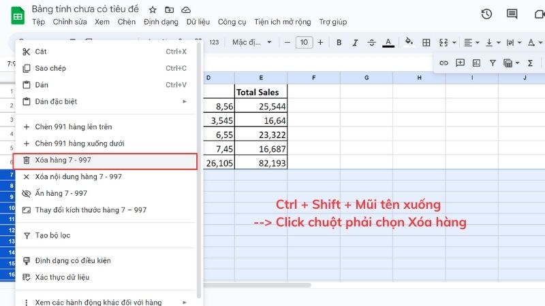Open version history clock icon
Viewport: 545px width, 306px height.
[x=486, y=14]
